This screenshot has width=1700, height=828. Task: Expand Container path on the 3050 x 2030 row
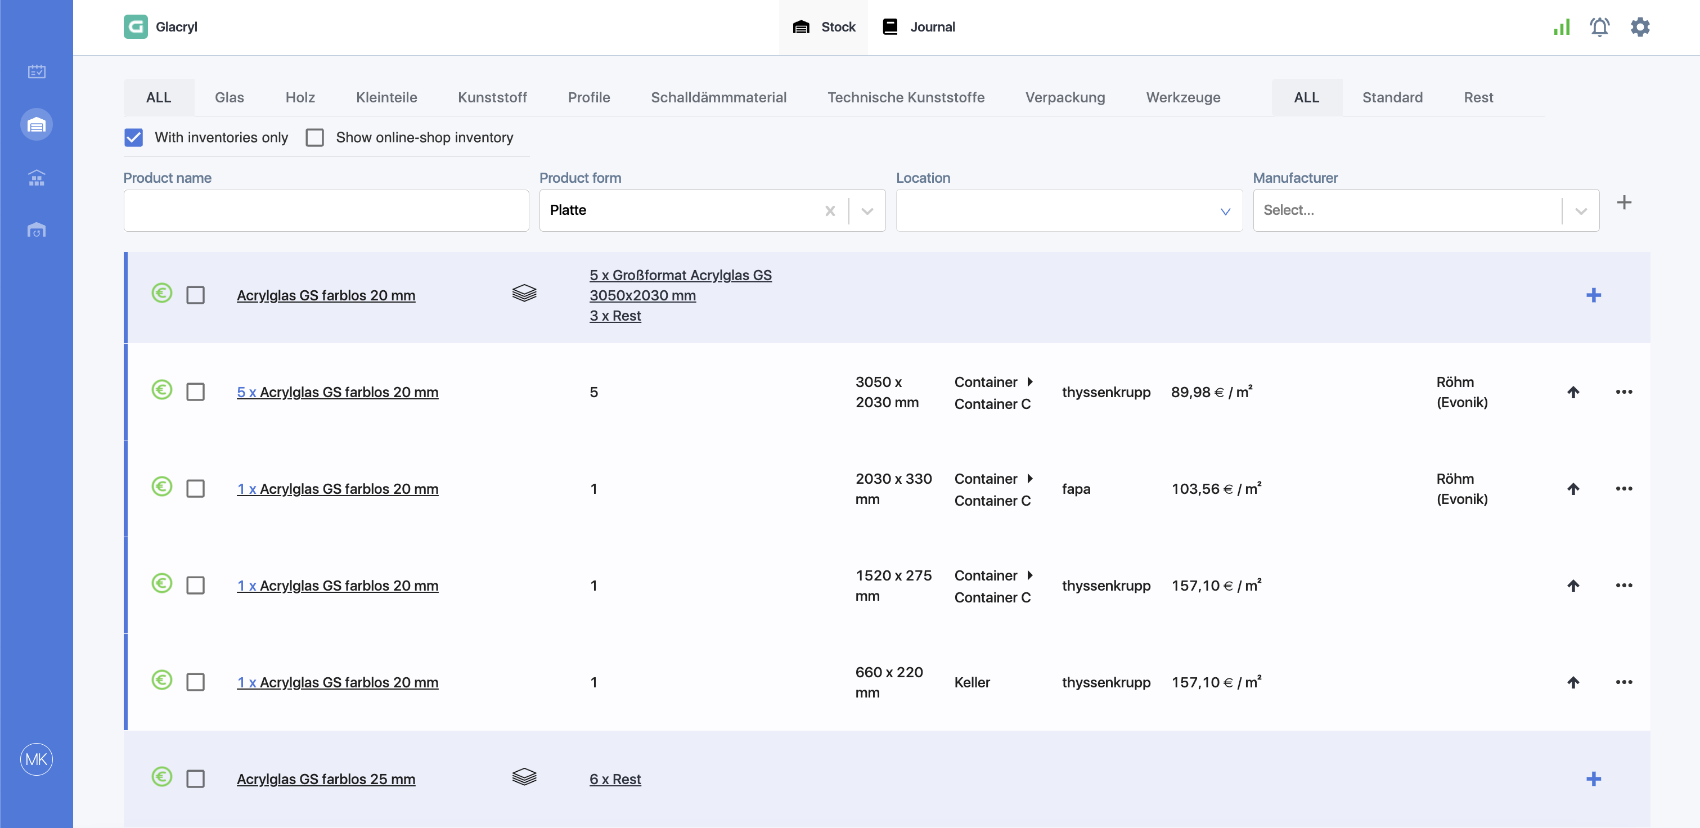(x=1029, y=382)
